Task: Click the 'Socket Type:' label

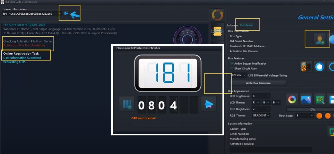Action: coord(238,129)
